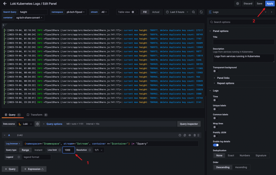The width and height of the screenshot is (276, 175).
Task: Click the Logs visualization list icon
Action: [x=210, y=12]
